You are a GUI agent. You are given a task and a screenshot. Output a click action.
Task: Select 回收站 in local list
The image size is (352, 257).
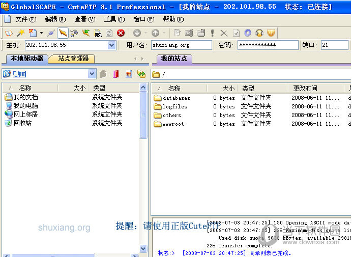pyautogui.click(x=18, y=123)
